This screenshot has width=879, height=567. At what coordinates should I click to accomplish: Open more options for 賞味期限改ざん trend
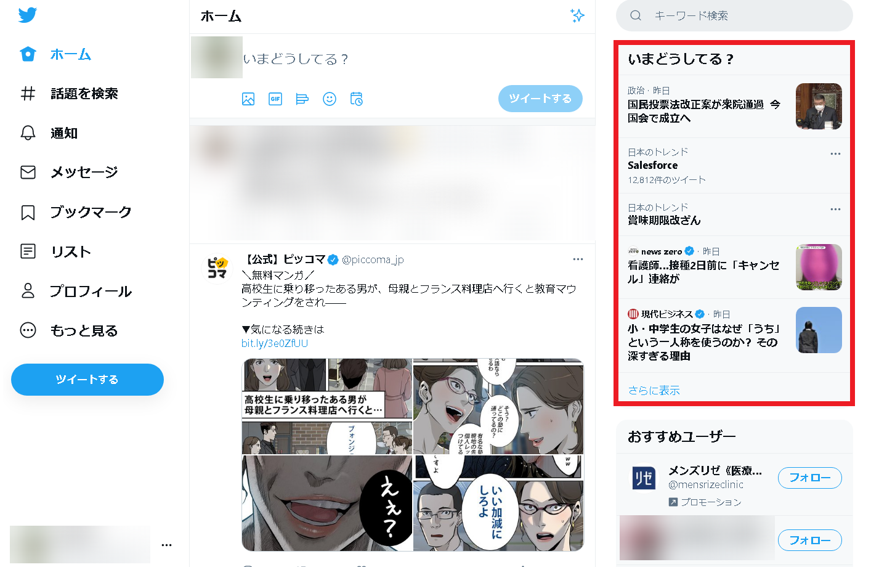(x=835, y=209)
